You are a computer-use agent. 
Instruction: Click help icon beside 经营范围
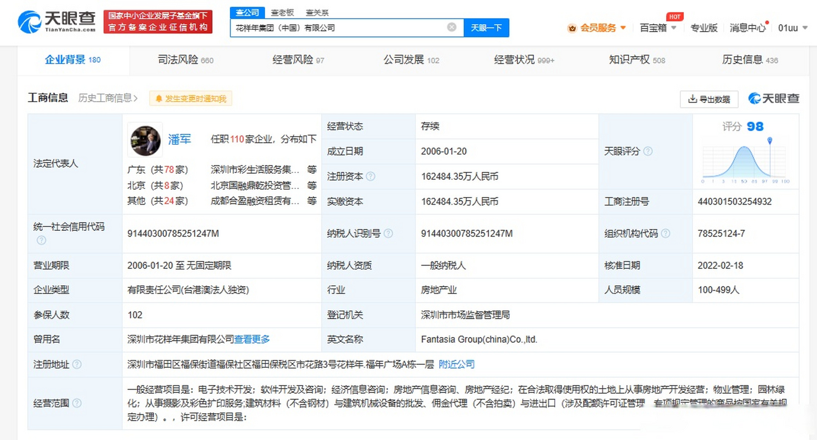[x=77, y=403]
